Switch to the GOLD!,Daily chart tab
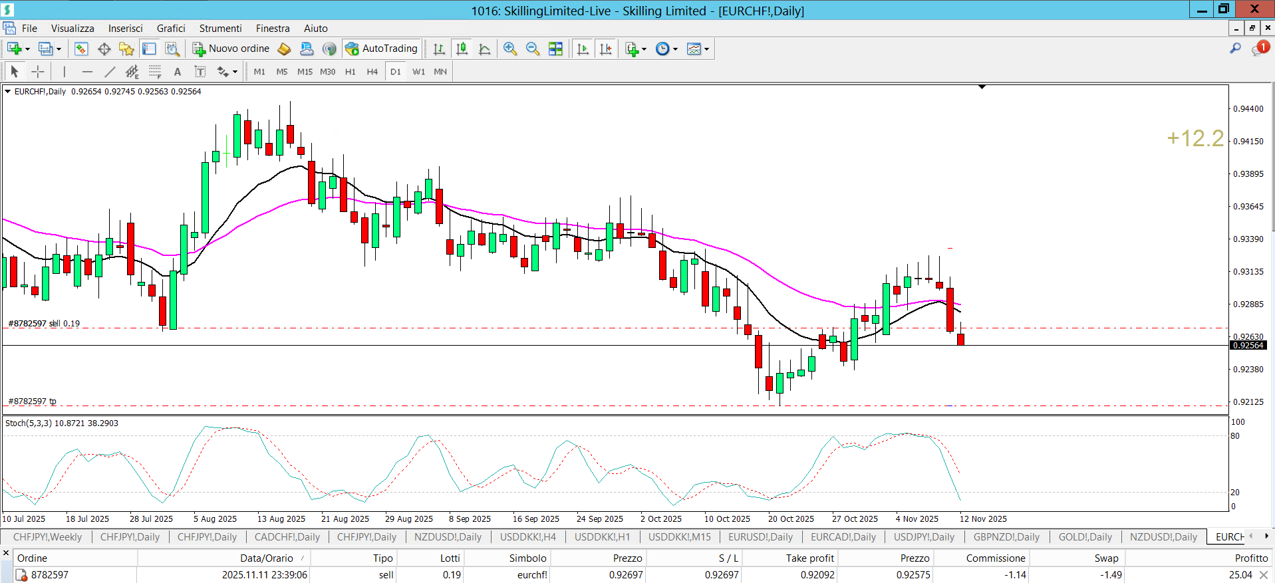1275x583 pixels. [x=1085, y=537]
